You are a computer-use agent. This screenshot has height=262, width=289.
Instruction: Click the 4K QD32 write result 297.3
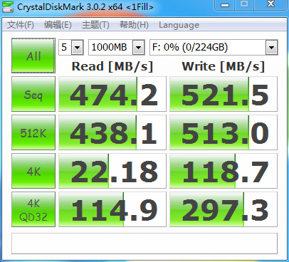pyautogui.click(x=224, y=209)
